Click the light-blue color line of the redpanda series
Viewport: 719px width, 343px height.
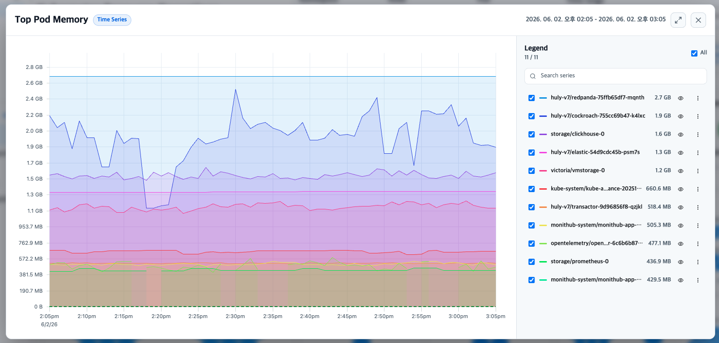tap(543, 98)
